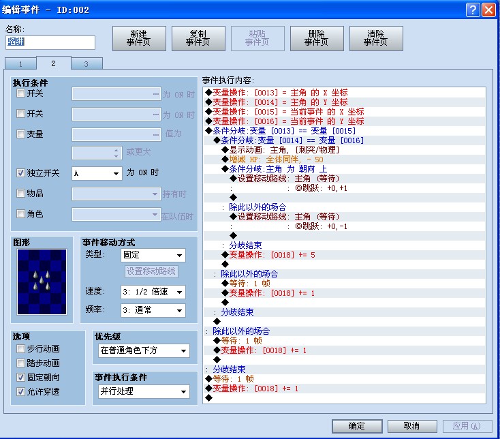The width and height of the screenshot is (500, 439).
Task: Click the spike trap graphic thumbnail
Action: pos(42,282)
